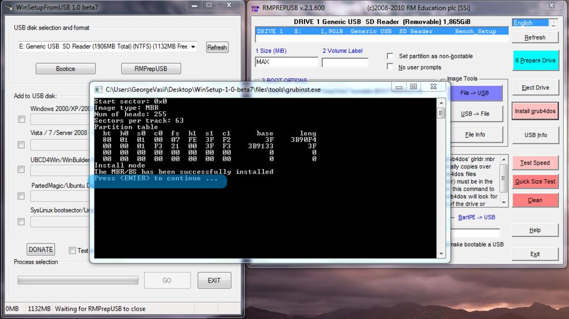Toggle the Test checkbox near DONATE
Screen dimensions: 569x319
point(72,251)
